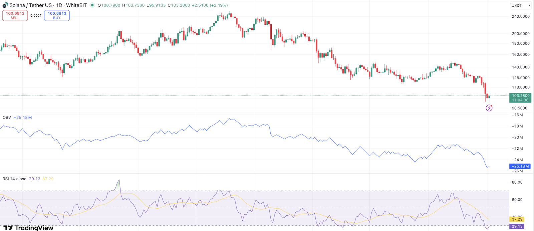This screenshot has height=231, width=534.
Task: Click the Solana coin logo icon
Action: pos(5,5)
